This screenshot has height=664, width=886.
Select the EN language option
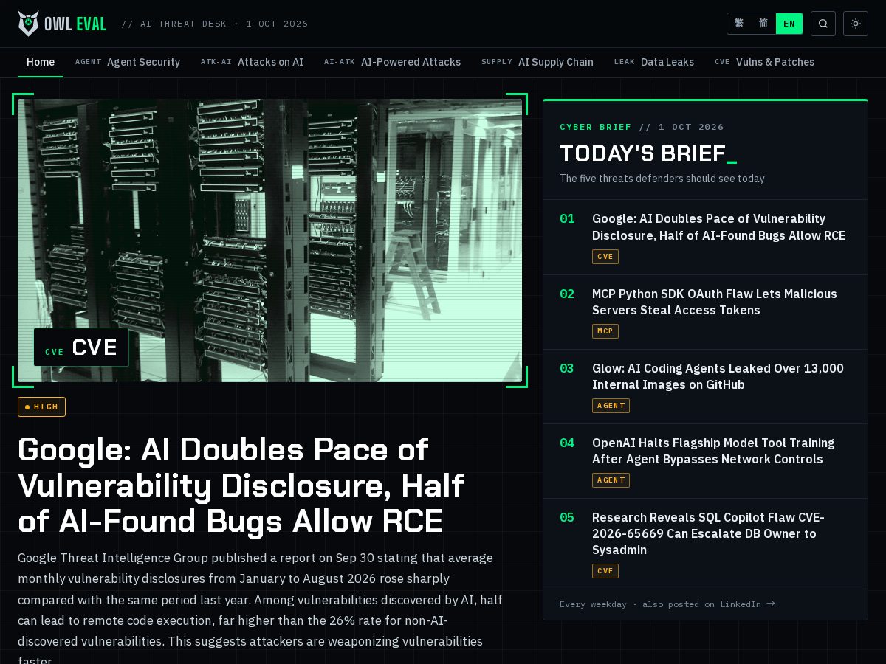(x=789, y=24)
